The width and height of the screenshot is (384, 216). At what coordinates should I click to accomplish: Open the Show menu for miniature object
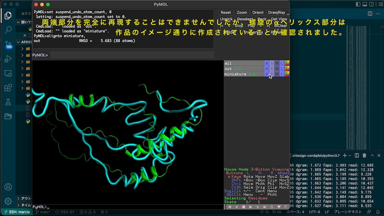(x=272, y=74)
